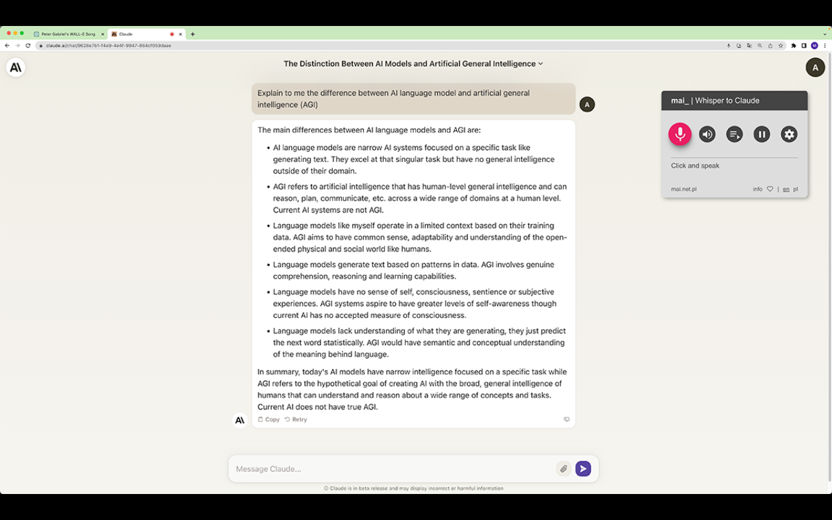Image resolution: width=832 pixels, height=520 pixels.
Task: Expand the tab search chevron
Action: click(825, 34)
